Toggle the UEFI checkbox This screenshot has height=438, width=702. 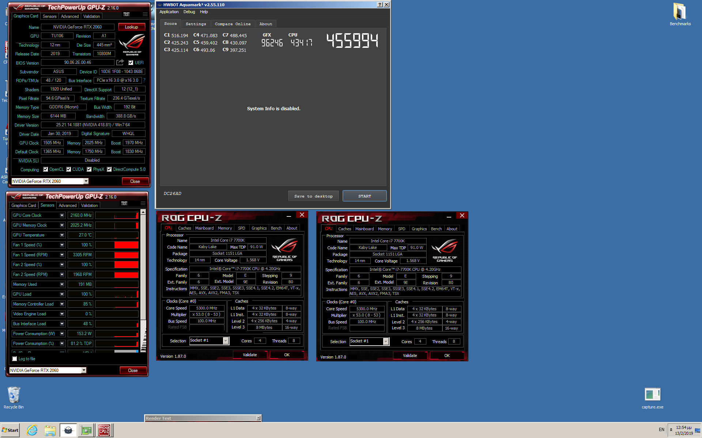pos(131,62)
